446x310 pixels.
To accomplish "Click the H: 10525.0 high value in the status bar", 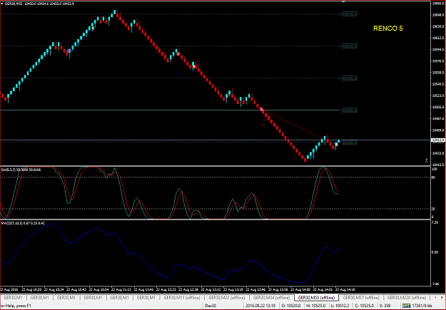I will [x=315, y=306].
